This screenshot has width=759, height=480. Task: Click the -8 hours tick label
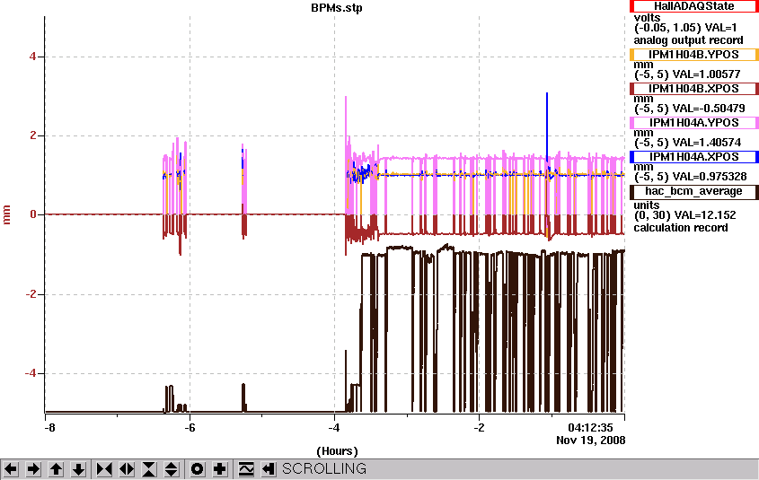tap(49, 428)
